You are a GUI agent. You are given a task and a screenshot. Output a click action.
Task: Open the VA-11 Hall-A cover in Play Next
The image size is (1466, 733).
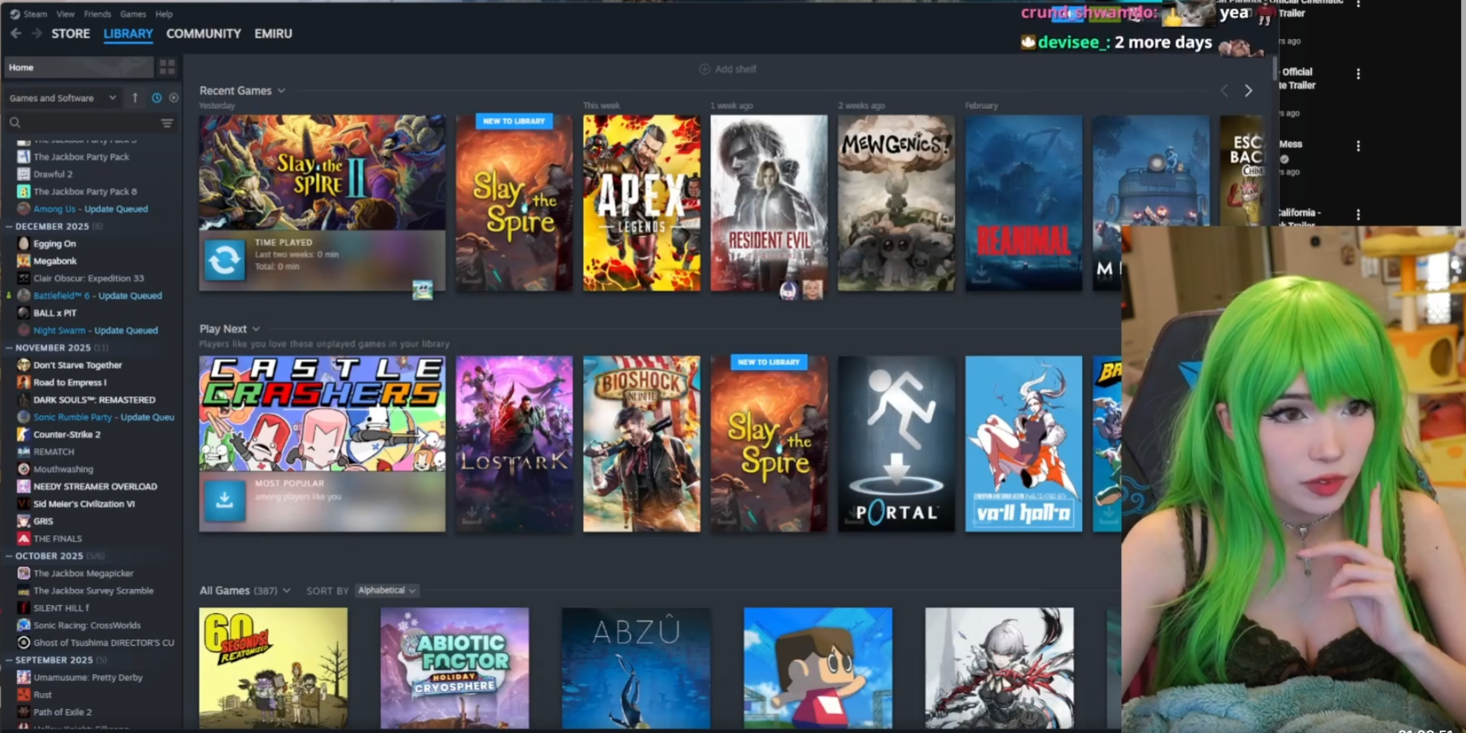pos(1024,444)
